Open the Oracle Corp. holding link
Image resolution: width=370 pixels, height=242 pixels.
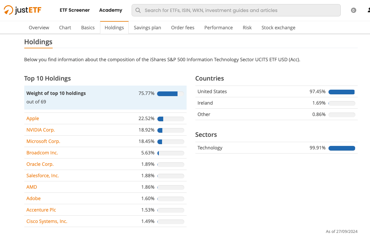(x=40, y=164)
